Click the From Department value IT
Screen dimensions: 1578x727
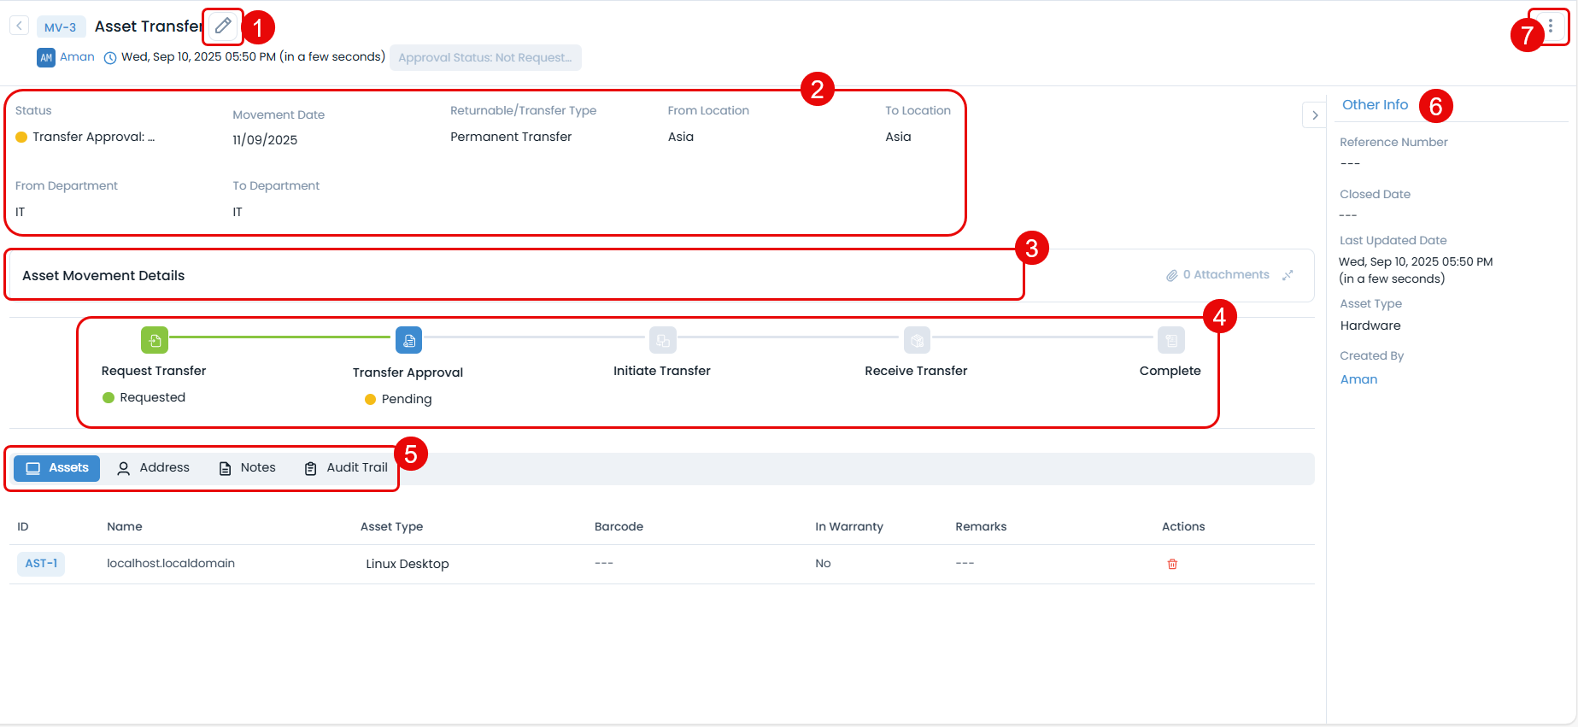[21, 212]
